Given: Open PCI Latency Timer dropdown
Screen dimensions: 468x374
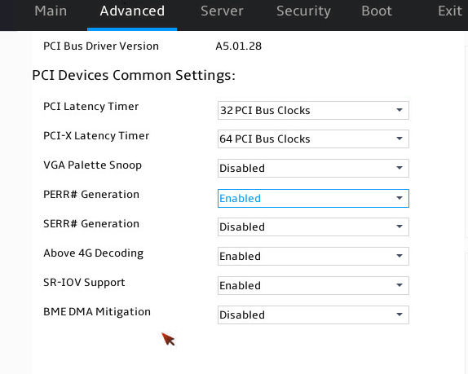Looking at the screenshot, I should point(313,110).
